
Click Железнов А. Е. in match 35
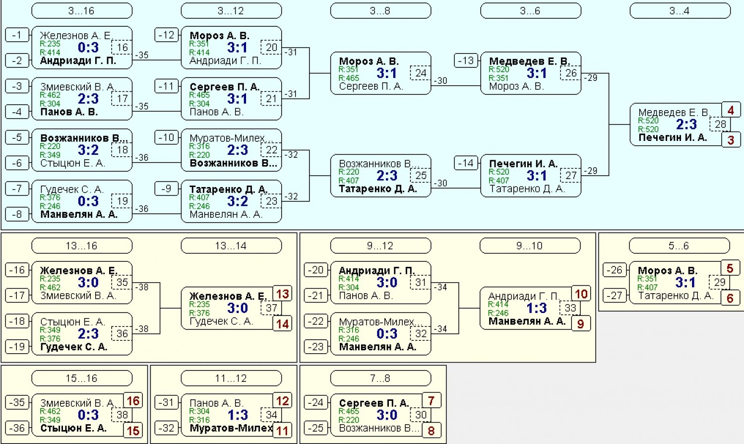79,270
